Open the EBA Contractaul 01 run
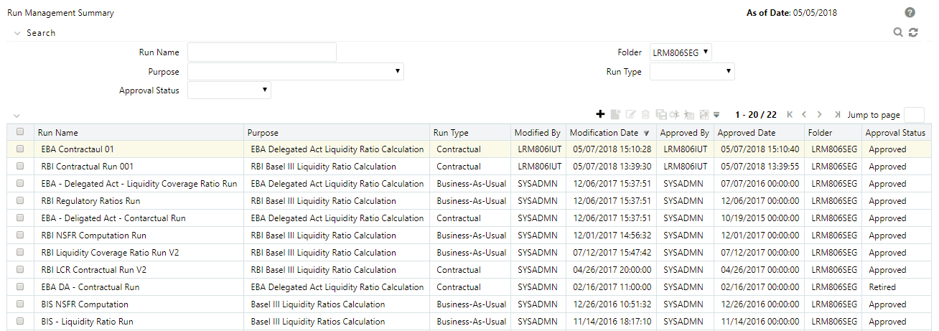Image resolution: width=939 pixels, height=331 pixels. tap(78, 149)
